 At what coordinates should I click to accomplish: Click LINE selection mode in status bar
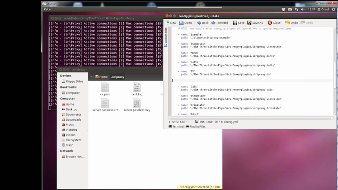[x=210, y=122]
